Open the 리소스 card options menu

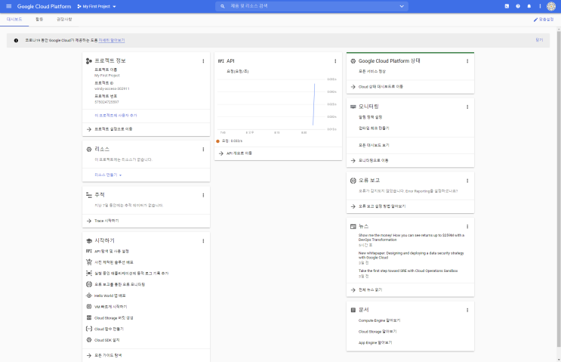coord(203,150)
